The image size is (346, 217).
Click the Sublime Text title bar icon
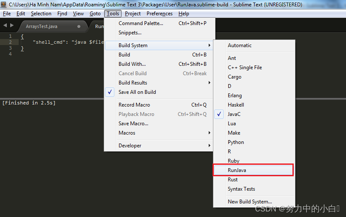coord(4,4)
